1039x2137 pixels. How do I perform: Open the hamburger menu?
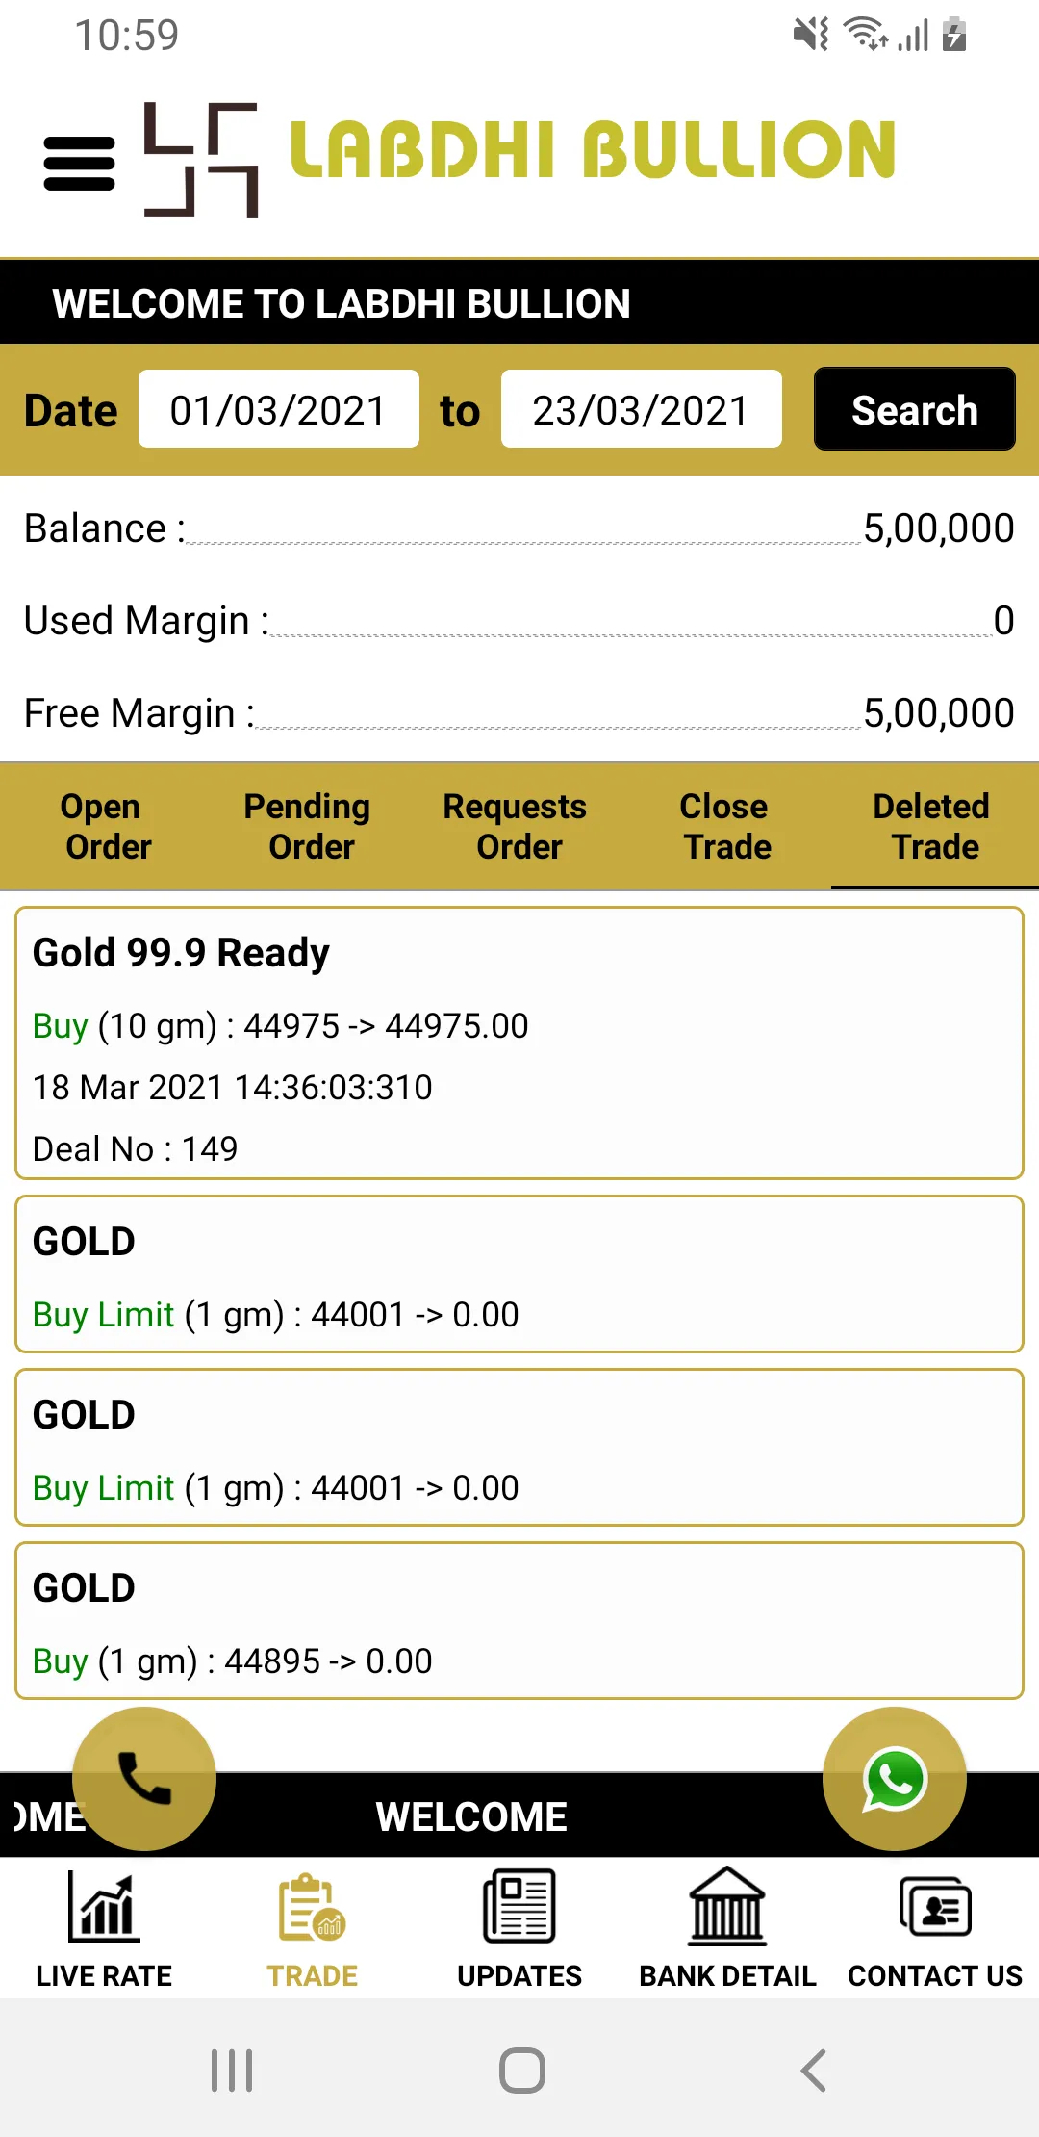pos(79,164)
